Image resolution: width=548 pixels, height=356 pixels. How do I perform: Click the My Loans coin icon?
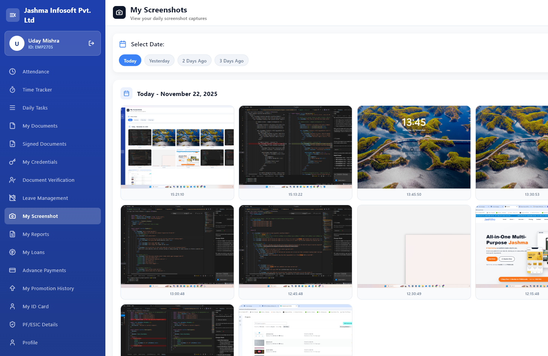pos(12,252)
